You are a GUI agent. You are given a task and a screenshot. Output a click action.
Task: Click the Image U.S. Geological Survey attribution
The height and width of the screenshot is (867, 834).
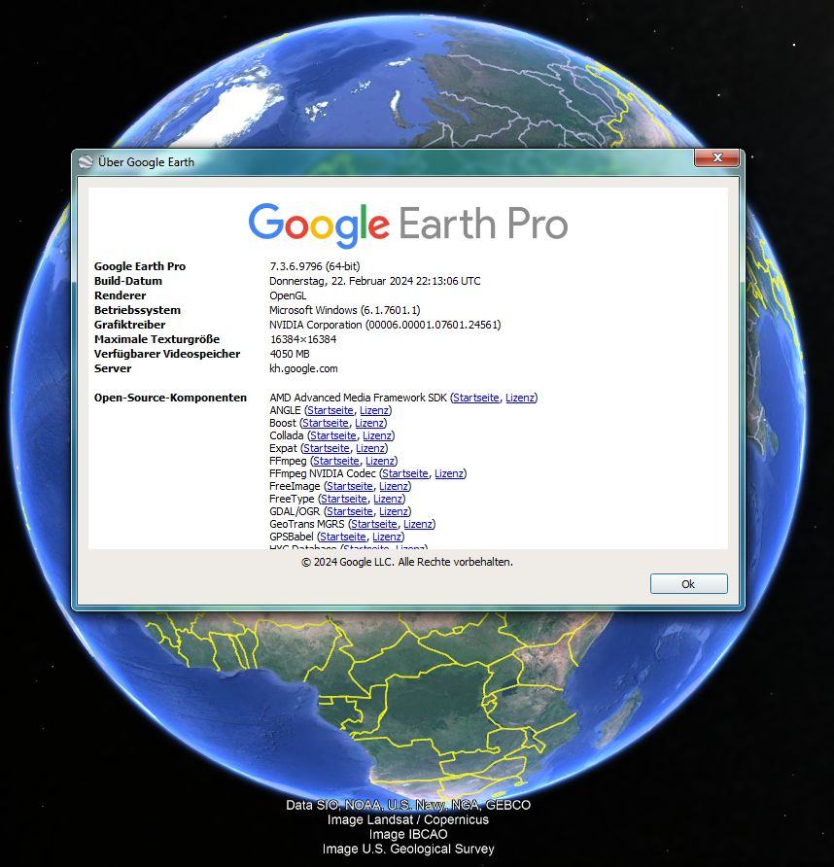(x=408, y=849)
